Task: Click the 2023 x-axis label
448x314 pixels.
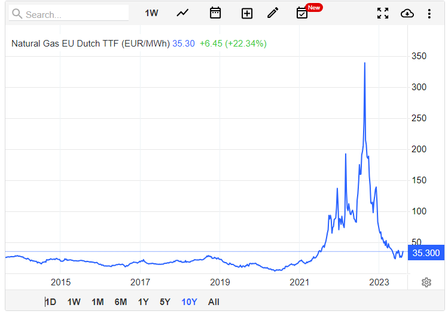Action: tap(379, 282)
